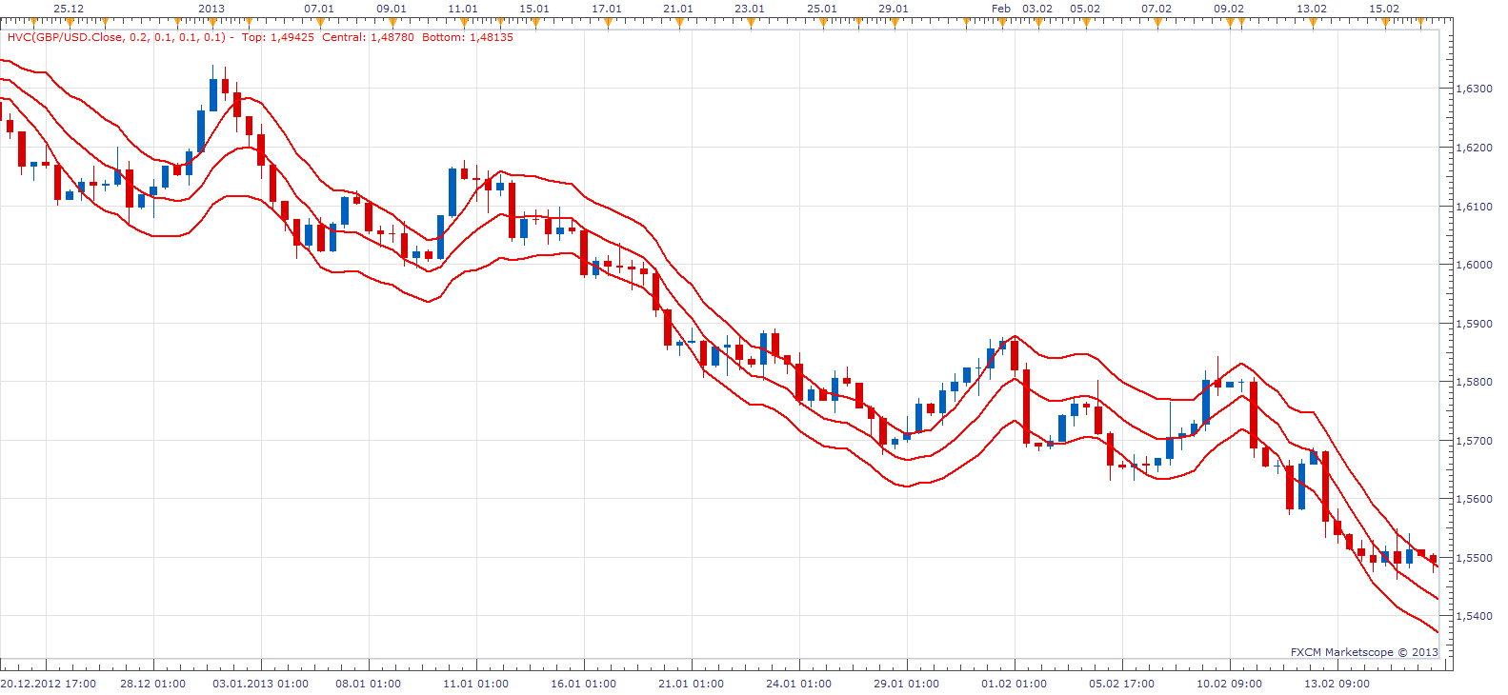
Task: Click the 1,5800 price axis label
Action: (x=1475, y=382)
